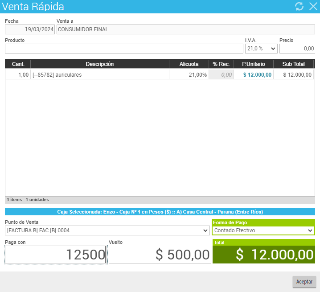Click the % Rec. column header
320x292 pixels.
(x=222, y=64)
